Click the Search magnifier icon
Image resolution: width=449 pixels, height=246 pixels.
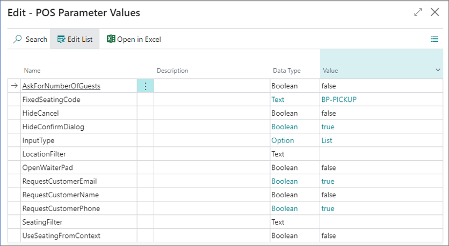click(17, 39)
